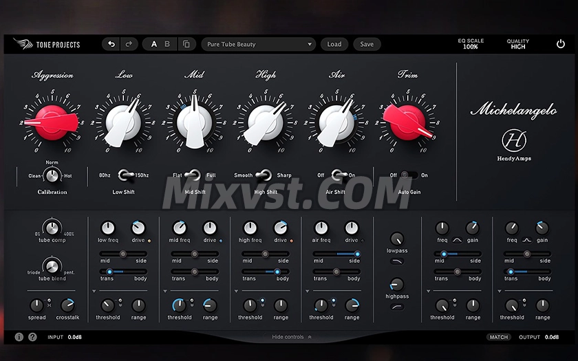
Task: Switch to the B preset slot
Action: [167, 44]
